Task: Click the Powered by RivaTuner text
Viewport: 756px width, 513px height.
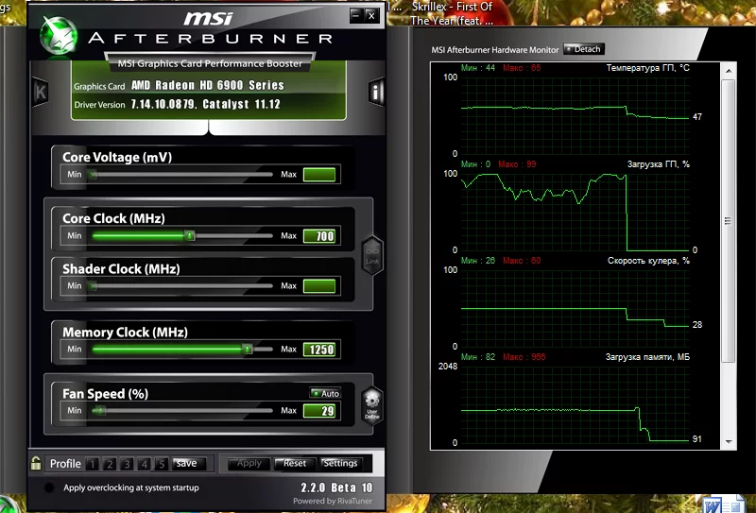Action: (x=333, y=501)
